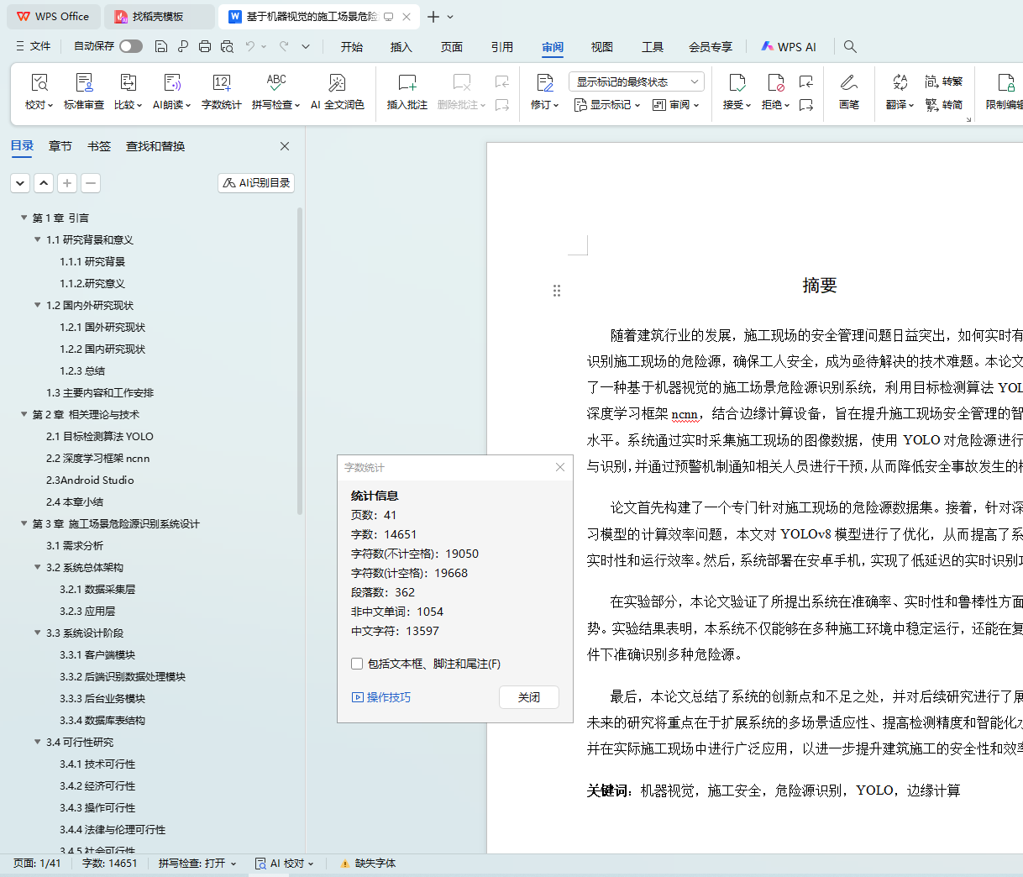Click the 关闭 button in word count dialog

(528, 697)
